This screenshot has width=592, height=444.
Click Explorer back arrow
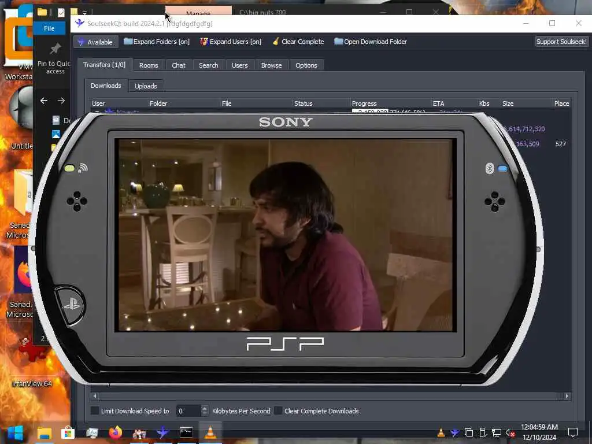point(44,101)
